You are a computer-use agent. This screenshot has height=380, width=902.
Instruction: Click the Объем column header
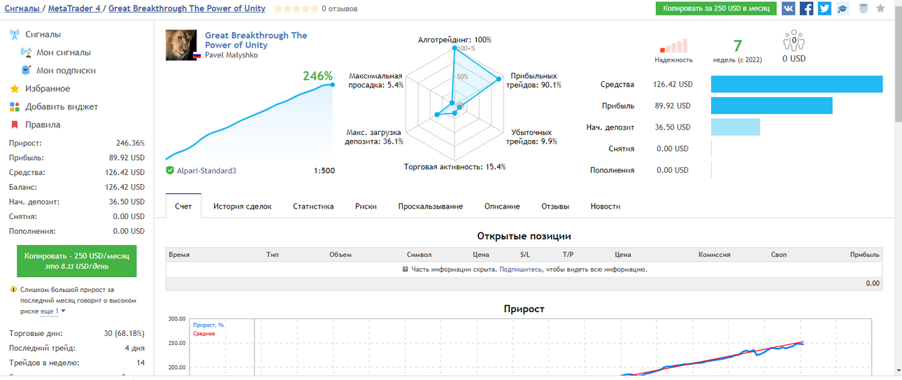341,255
